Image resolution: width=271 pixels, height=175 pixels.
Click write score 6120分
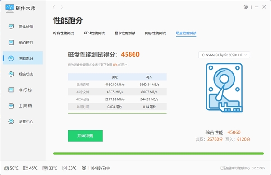[244, 139]
